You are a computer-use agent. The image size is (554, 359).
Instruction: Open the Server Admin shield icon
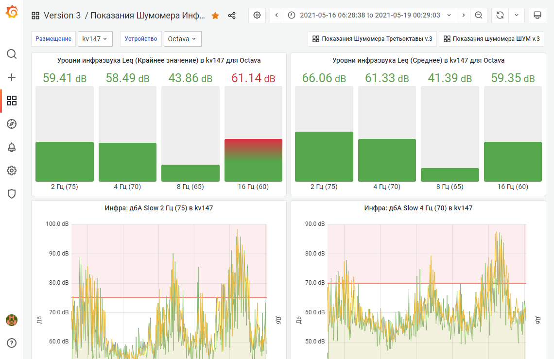coord(12,194)
